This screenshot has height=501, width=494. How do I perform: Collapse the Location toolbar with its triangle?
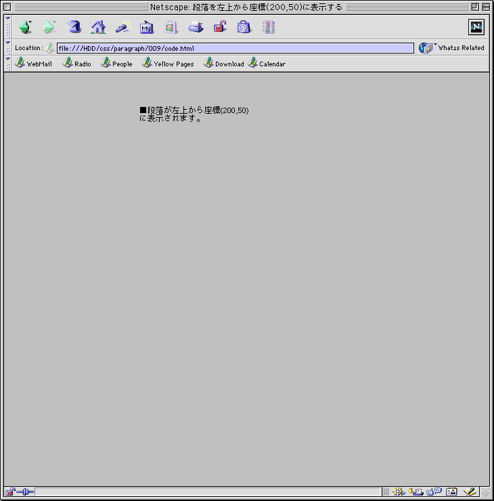click(8, 43)
